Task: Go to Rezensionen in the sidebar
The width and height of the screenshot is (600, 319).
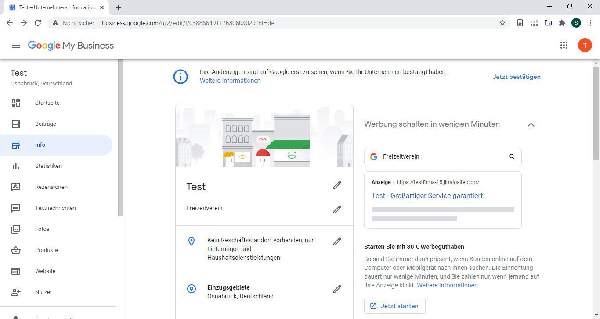Action: tap(56, 187)
